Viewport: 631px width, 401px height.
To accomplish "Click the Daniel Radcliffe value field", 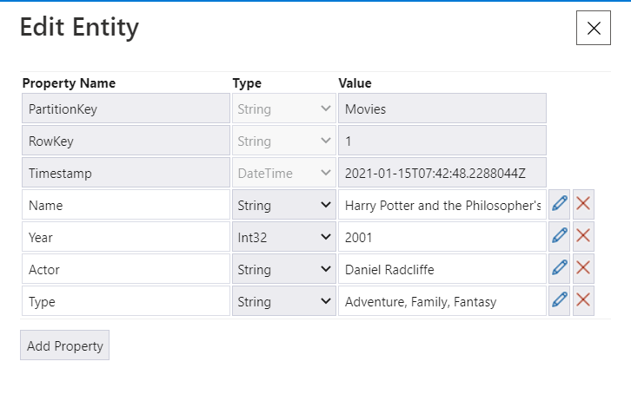I will point(442,270).
